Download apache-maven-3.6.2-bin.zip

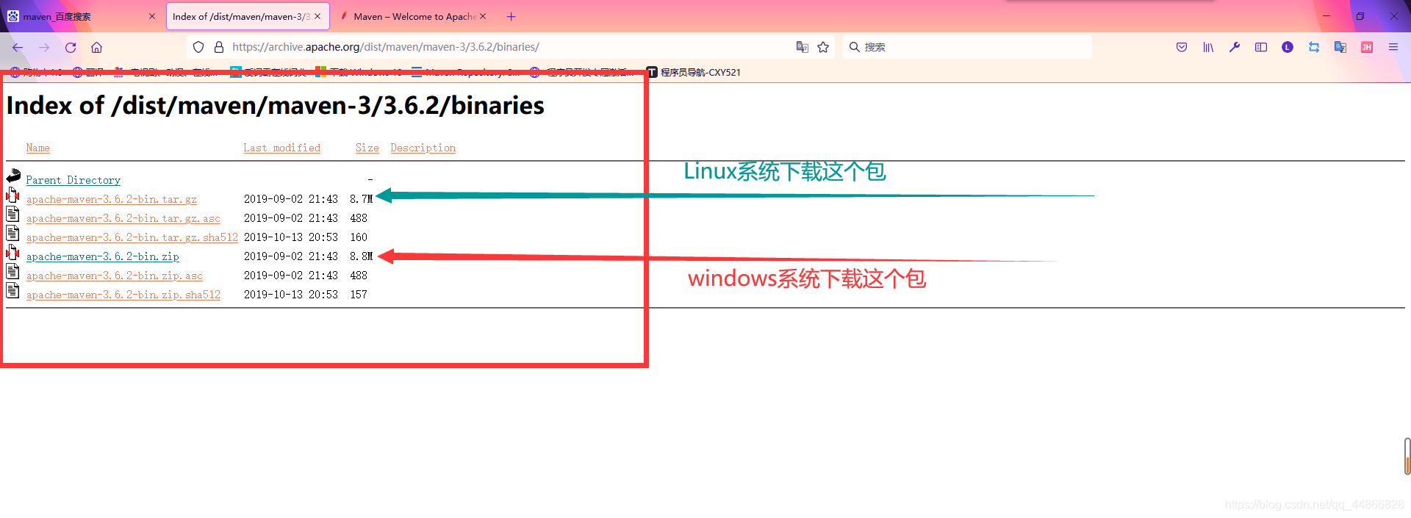(x=103, y=256)
